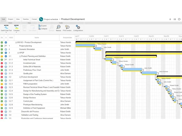Screen dimensions: 182x136
Task: Collapse the Product development node
Action: 20,77
